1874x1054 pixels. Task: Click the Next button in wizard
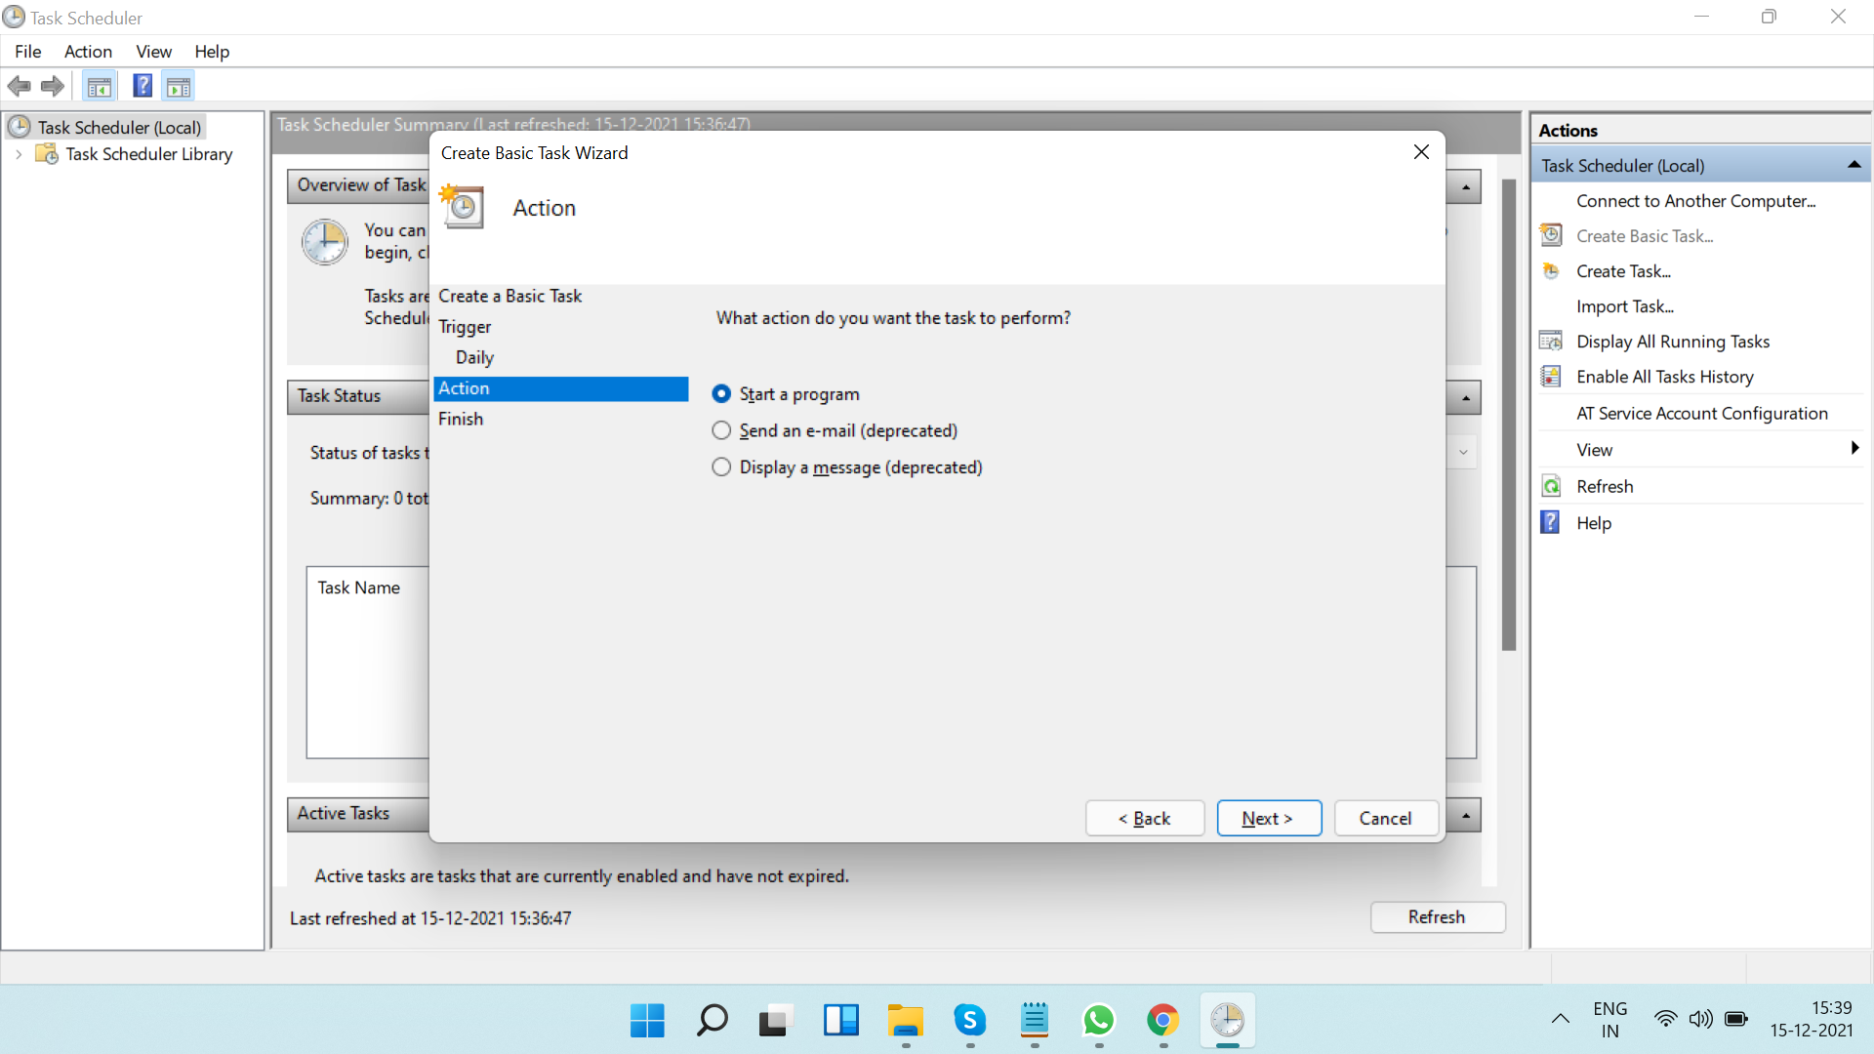1268,818
